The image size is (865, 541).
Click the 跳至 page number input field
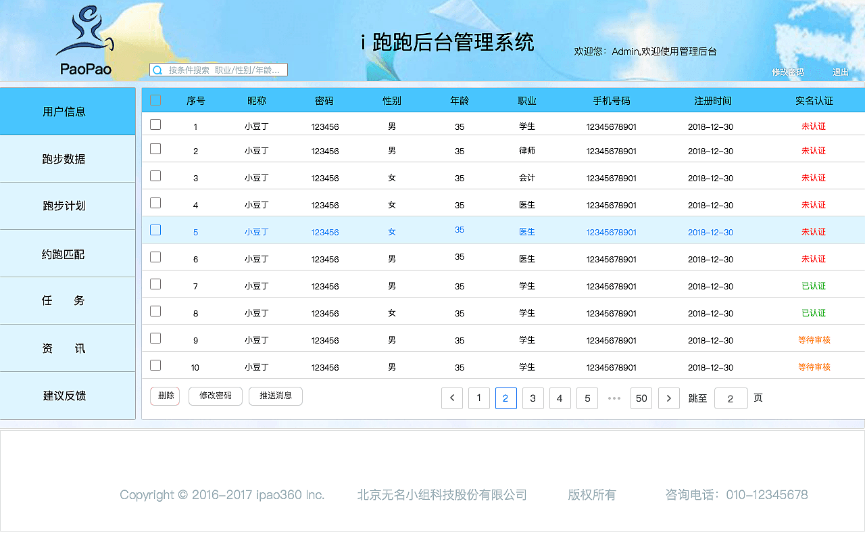tap(731, 398)
